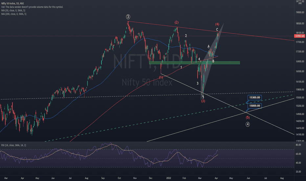Select the white C wave label
Image resolution: width=306 pixels, height=181 pixels.
pos(217,30)
